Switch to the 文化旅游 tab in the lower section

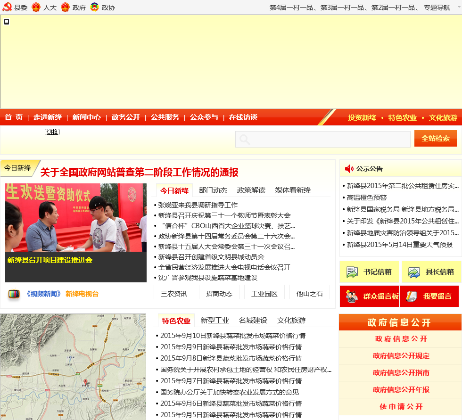[291, 321]
